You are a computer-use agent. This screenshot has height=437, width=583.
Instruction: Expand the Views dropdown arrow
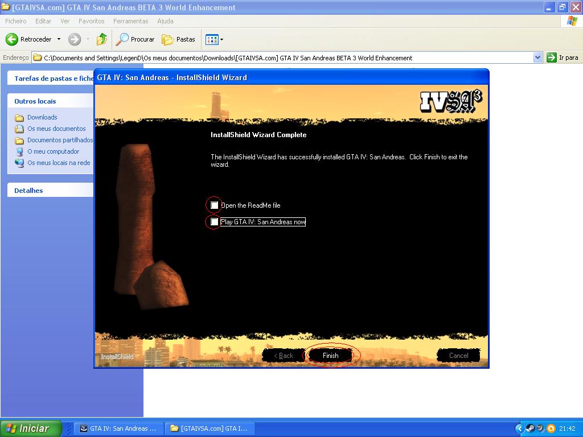pyautogui.click(x=221, y=39)
